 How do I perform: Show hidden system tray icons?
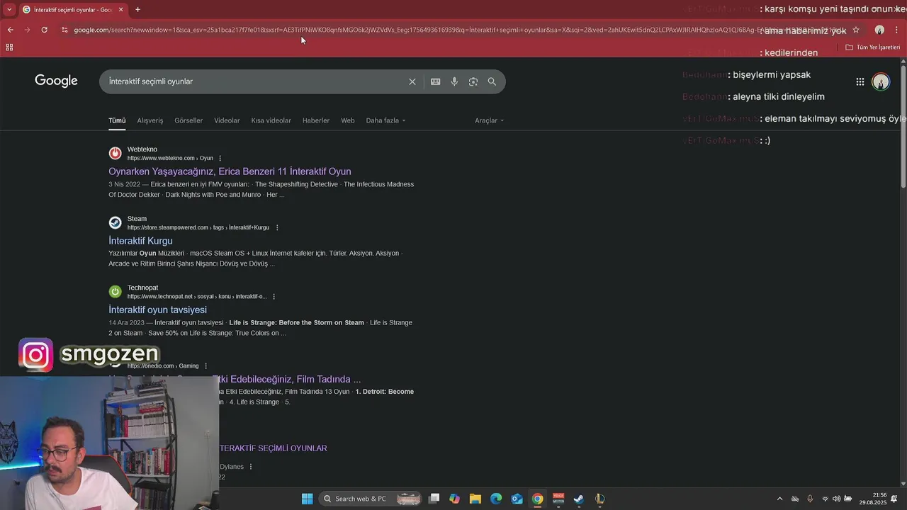pyautogui.click(x=780, y=499)
